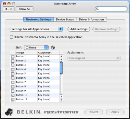Click the search magnifier icon

(x=97, y=9)
